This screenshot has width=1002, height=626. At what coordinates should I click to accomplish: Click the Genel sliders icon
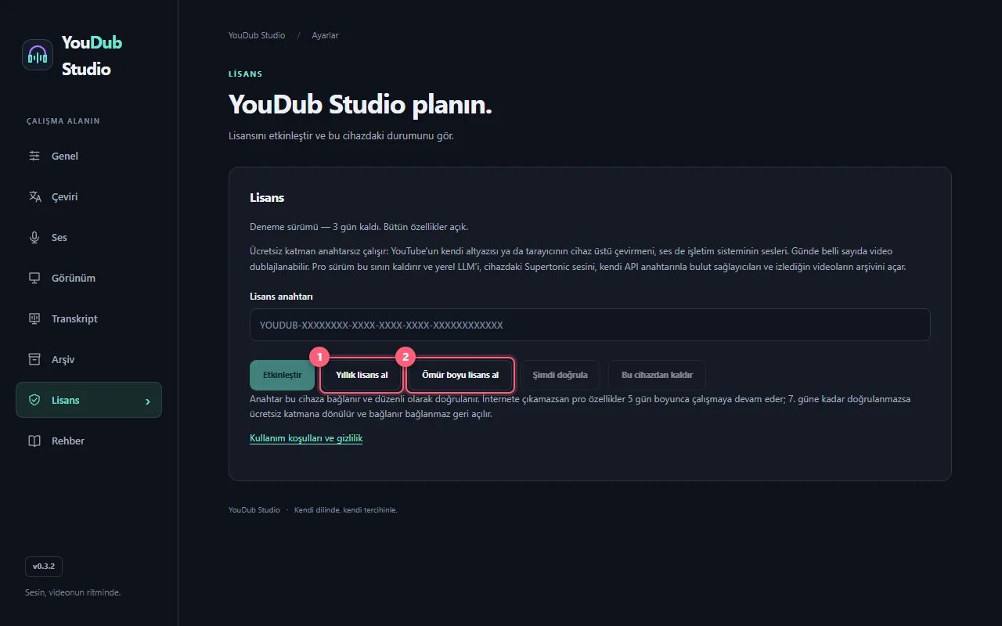click(34, 156)
